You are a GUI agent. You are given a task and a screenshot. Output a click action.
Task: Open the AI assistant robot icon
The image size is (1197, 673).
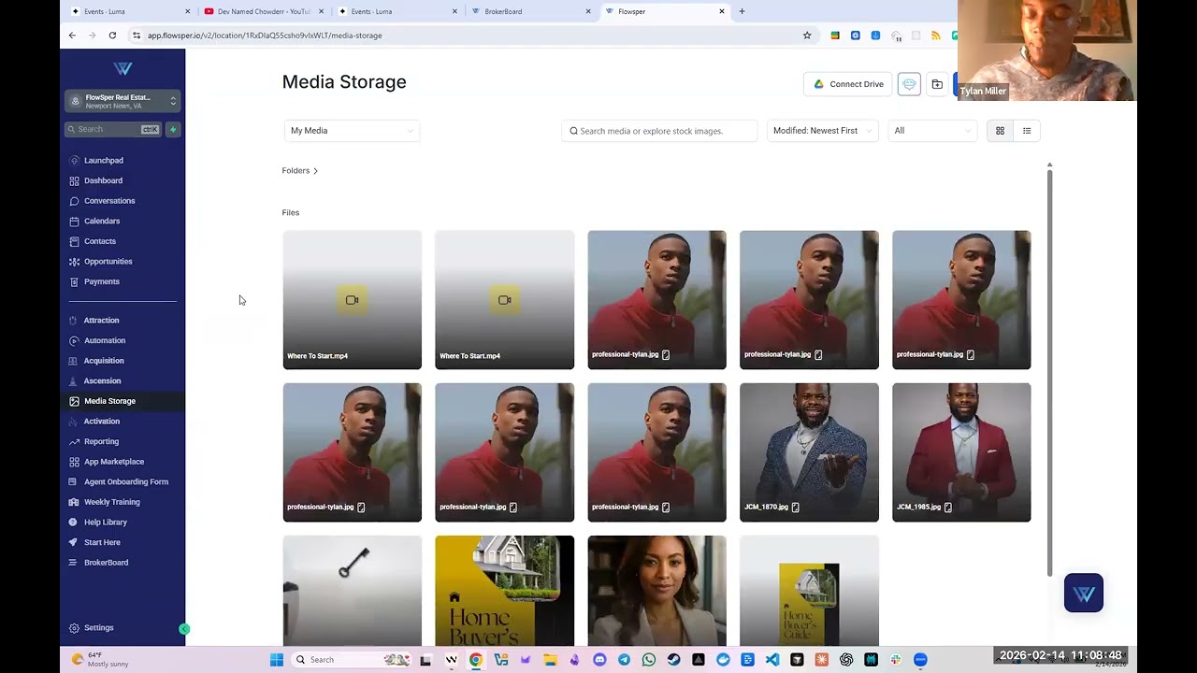[909, 84]
